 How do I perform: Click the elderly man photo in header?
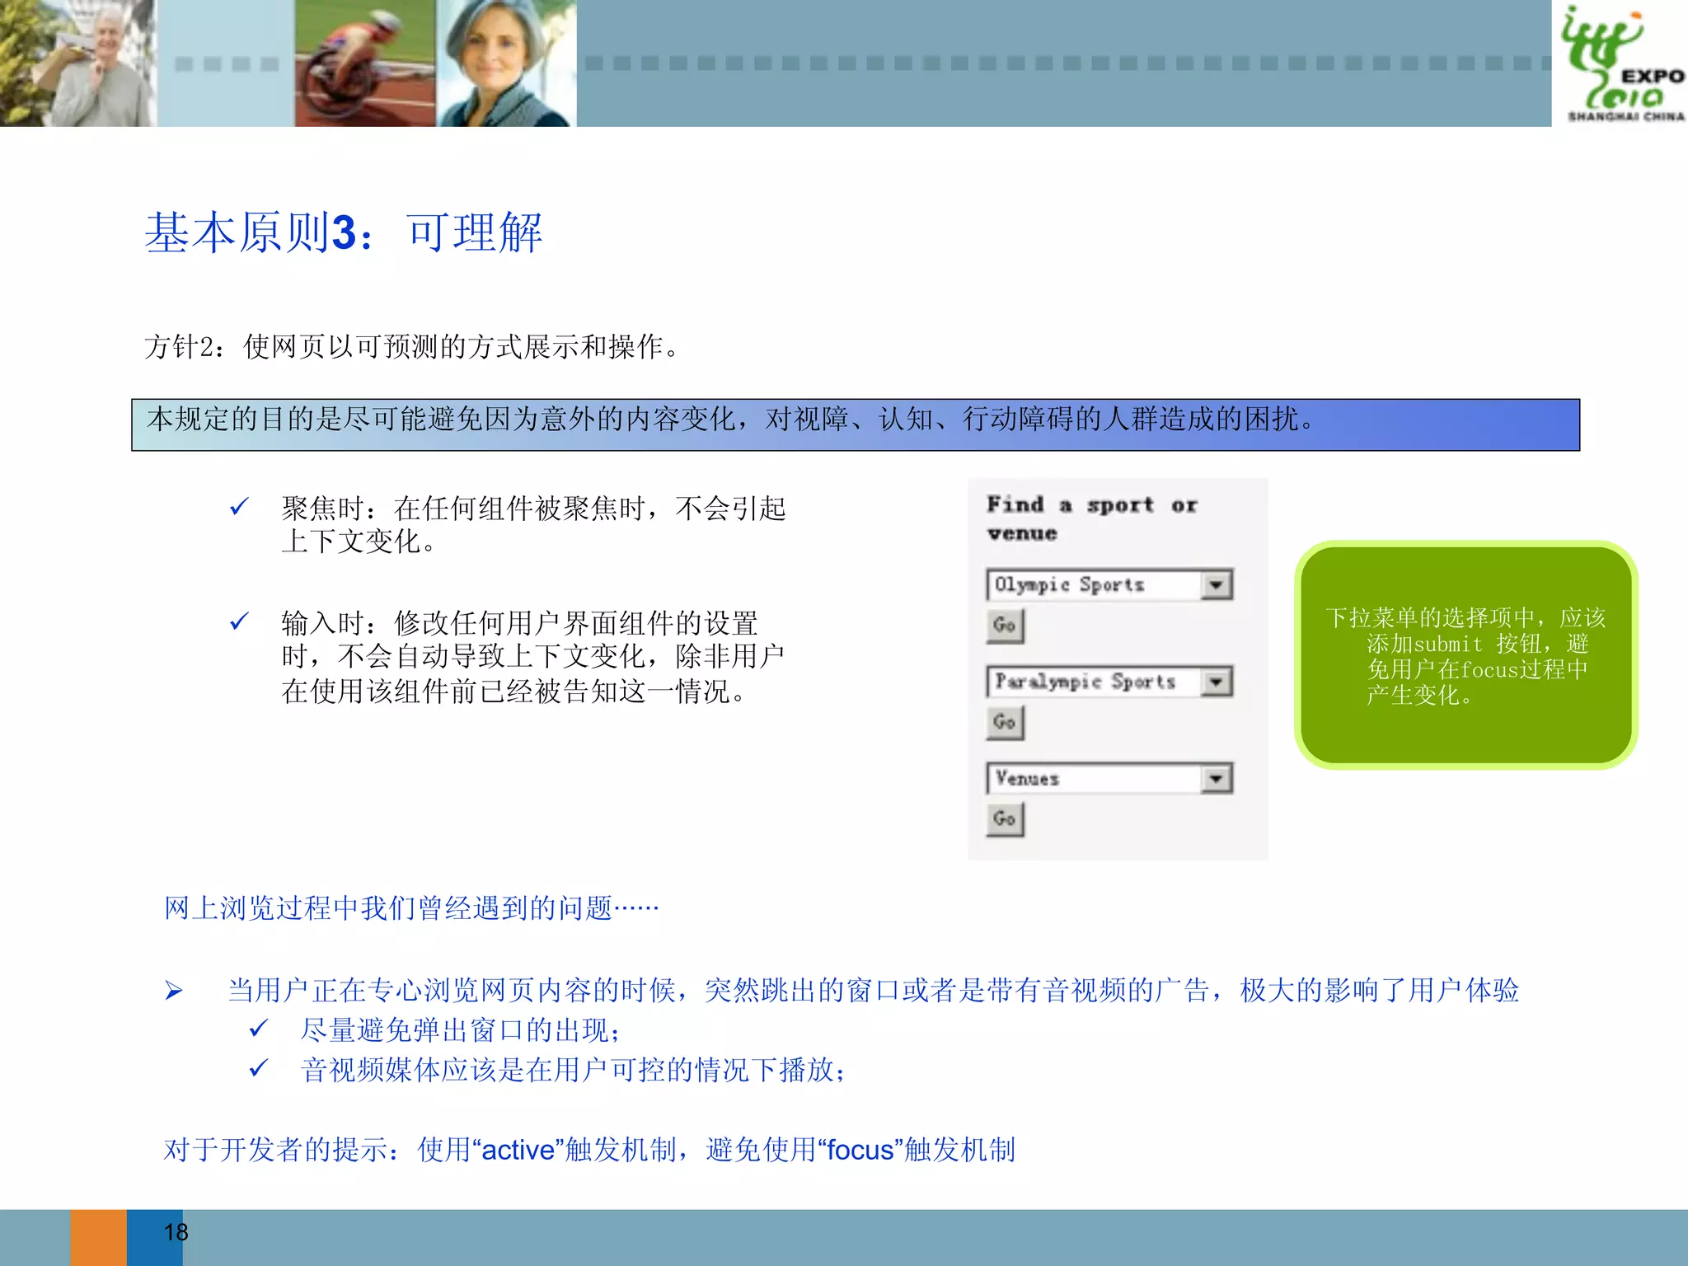78,63
